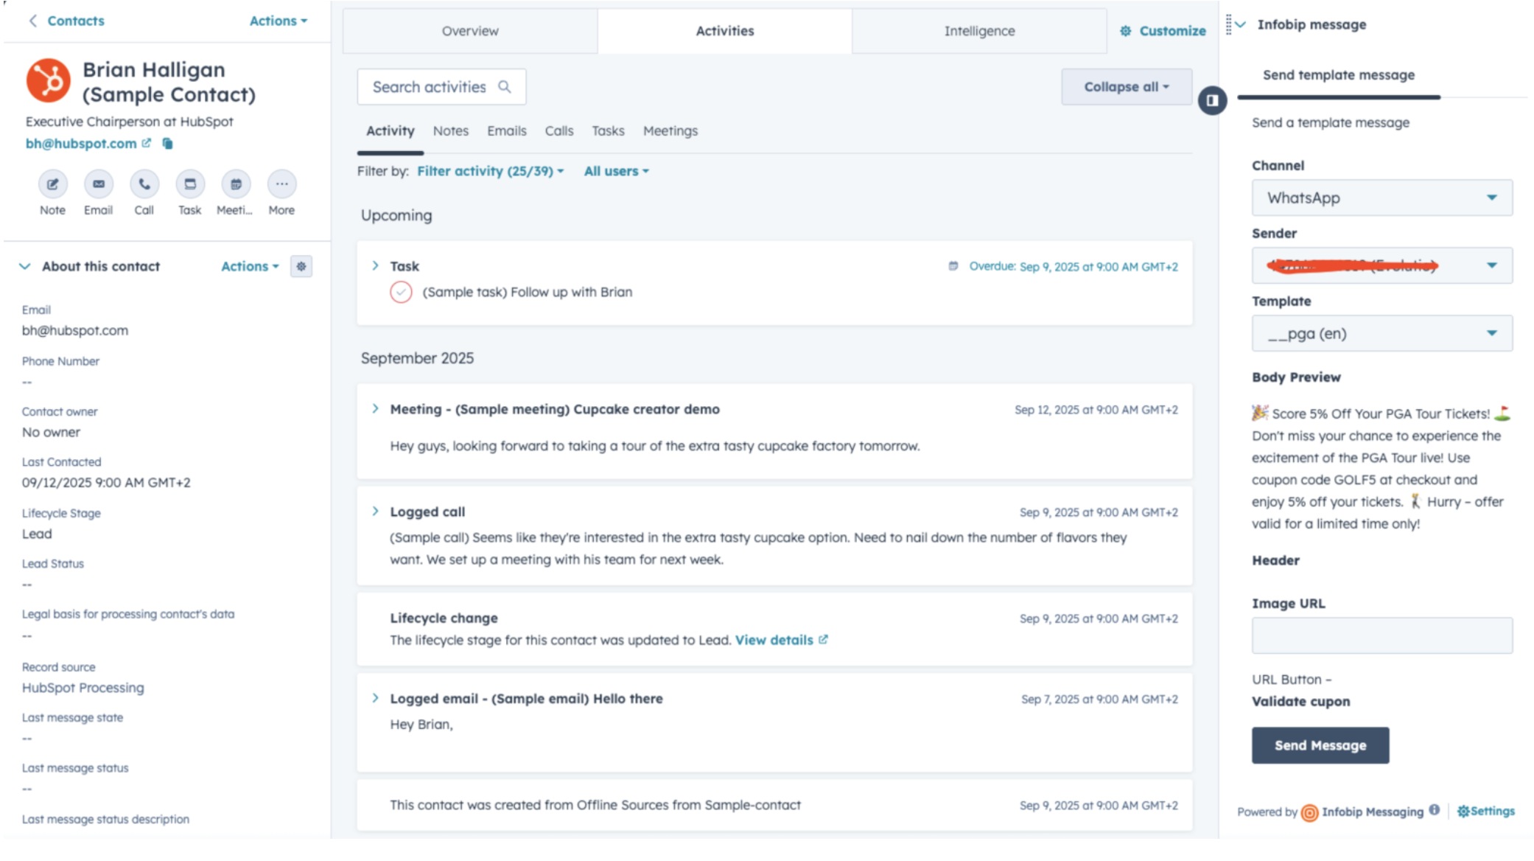This screenshot has height=861, width=1534.
Task: Click the Note icon under contact name
Action: click(52, 184)
